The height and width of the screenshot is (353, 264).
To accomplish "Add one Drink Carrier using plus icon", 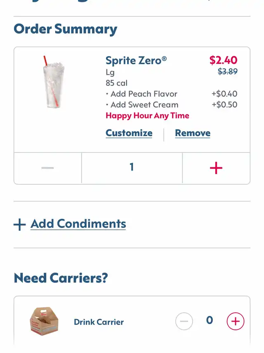I will (236, 321).
